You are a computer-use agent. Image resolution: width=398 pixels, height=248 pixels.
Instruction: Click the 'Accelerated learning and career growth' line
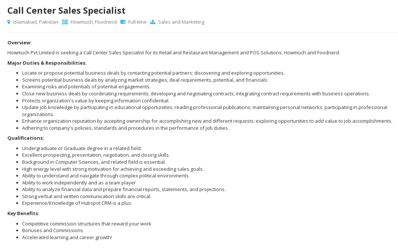click(67, 237)
